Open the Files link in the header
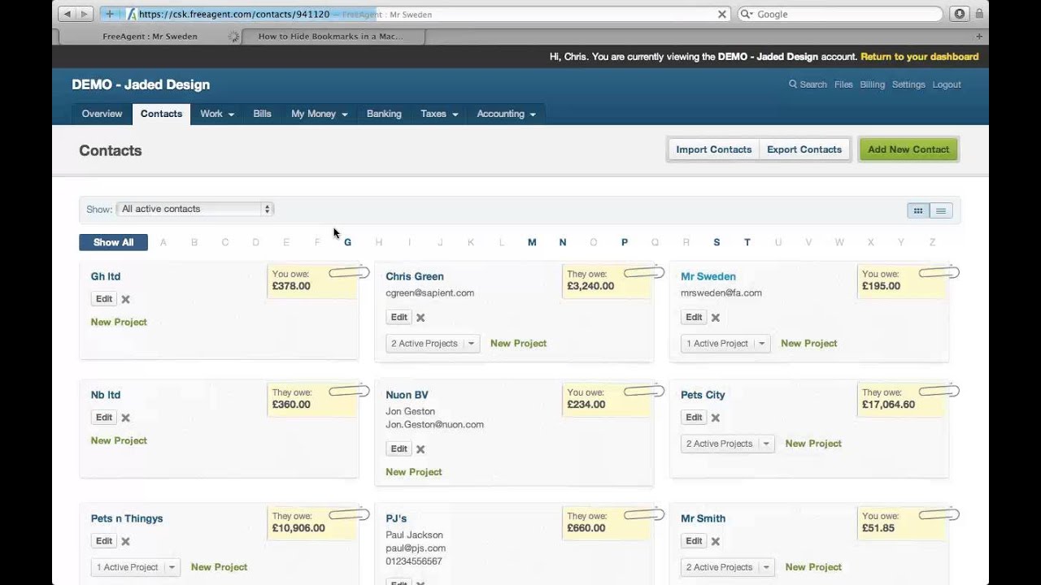The height and width of the screenshot is (585, 1041). point(843,84)
